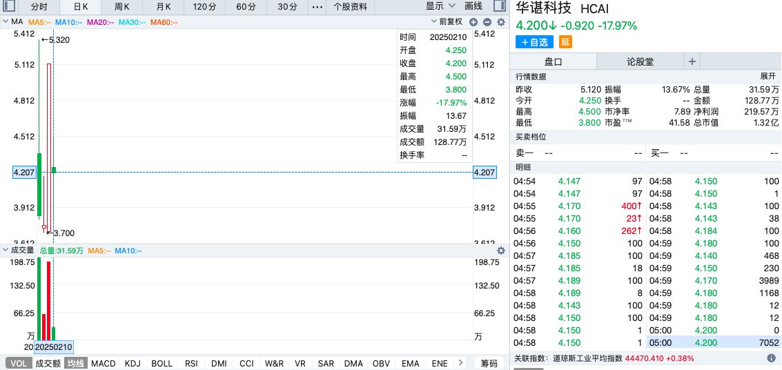Zoom in chart with plus icon
The height and width of the screenshot is (370, 782).
[x=473, y=22]
